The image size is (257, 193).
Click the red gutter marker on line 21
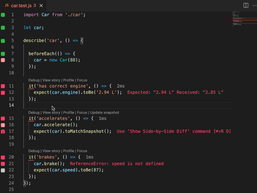point(3,164)
